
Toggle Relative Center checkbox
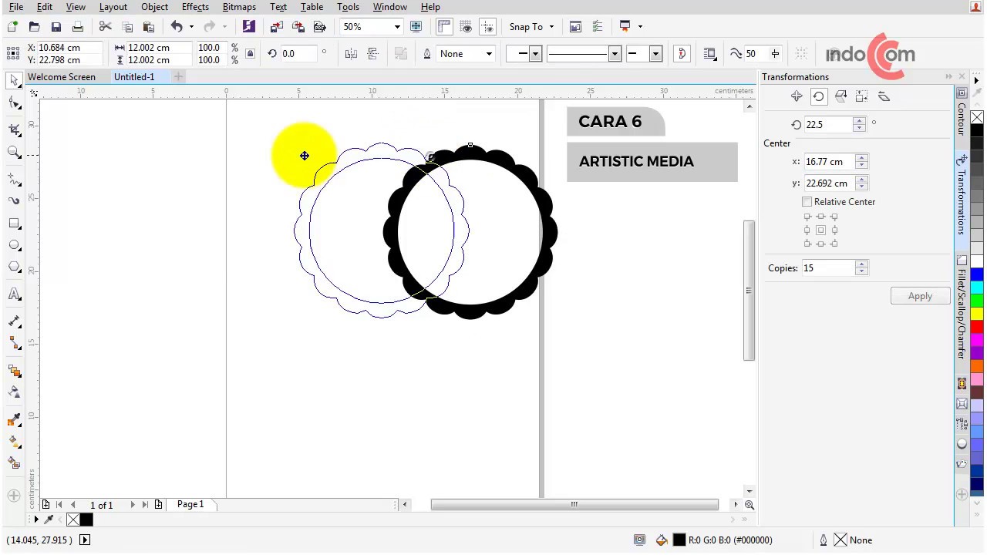pos(807,201)
